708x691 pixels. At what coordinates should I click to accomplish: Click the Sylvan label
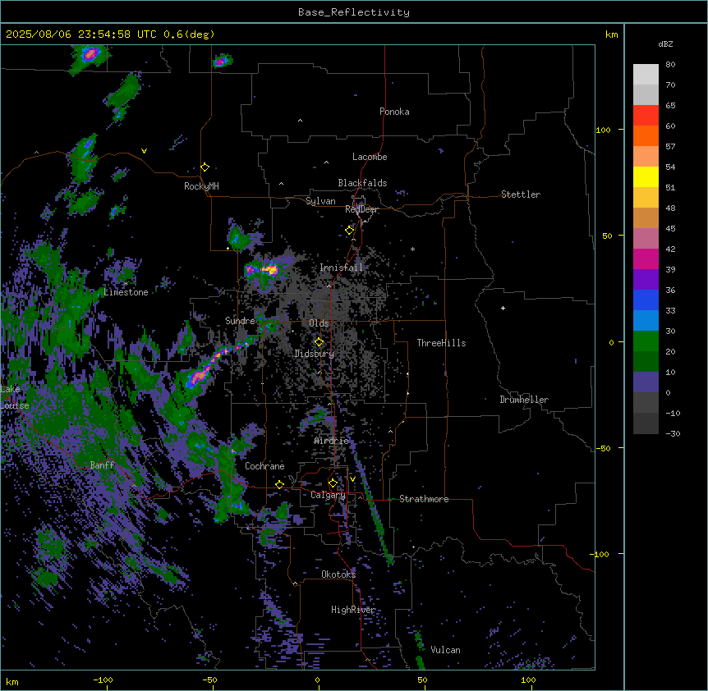coord(320,201)
